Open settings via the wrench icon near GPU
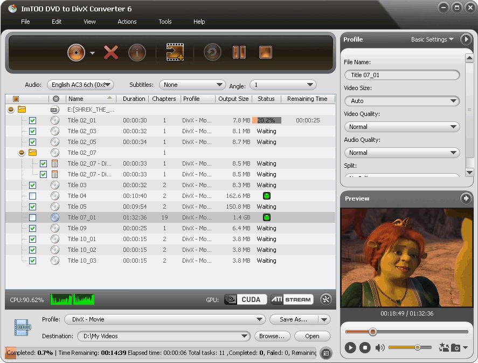The image size is (478, 363). pyautogui.click(x=325, y=299)
